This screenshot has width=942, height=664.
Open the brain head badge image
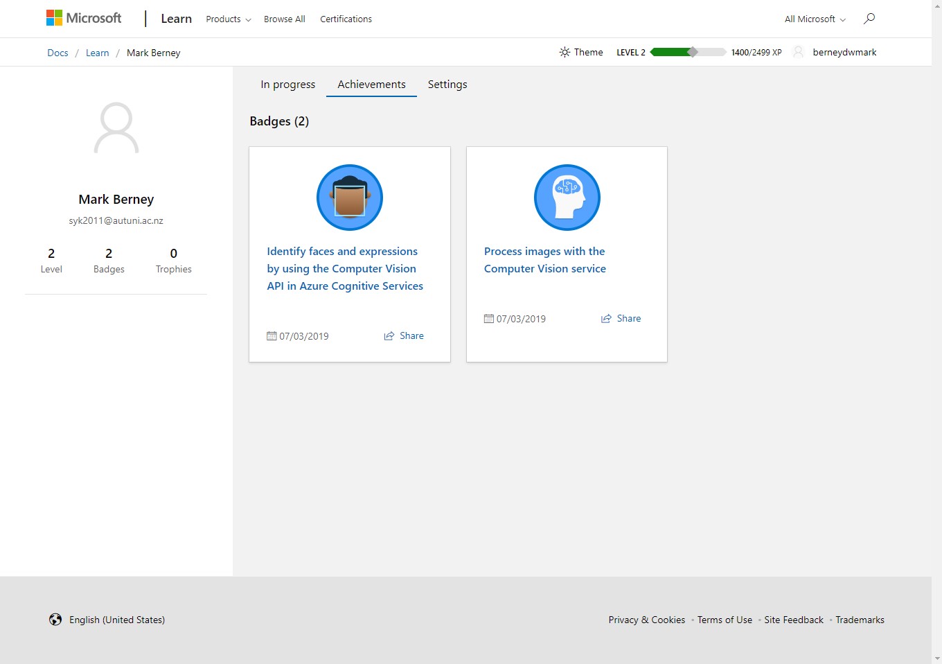point(567,198)
